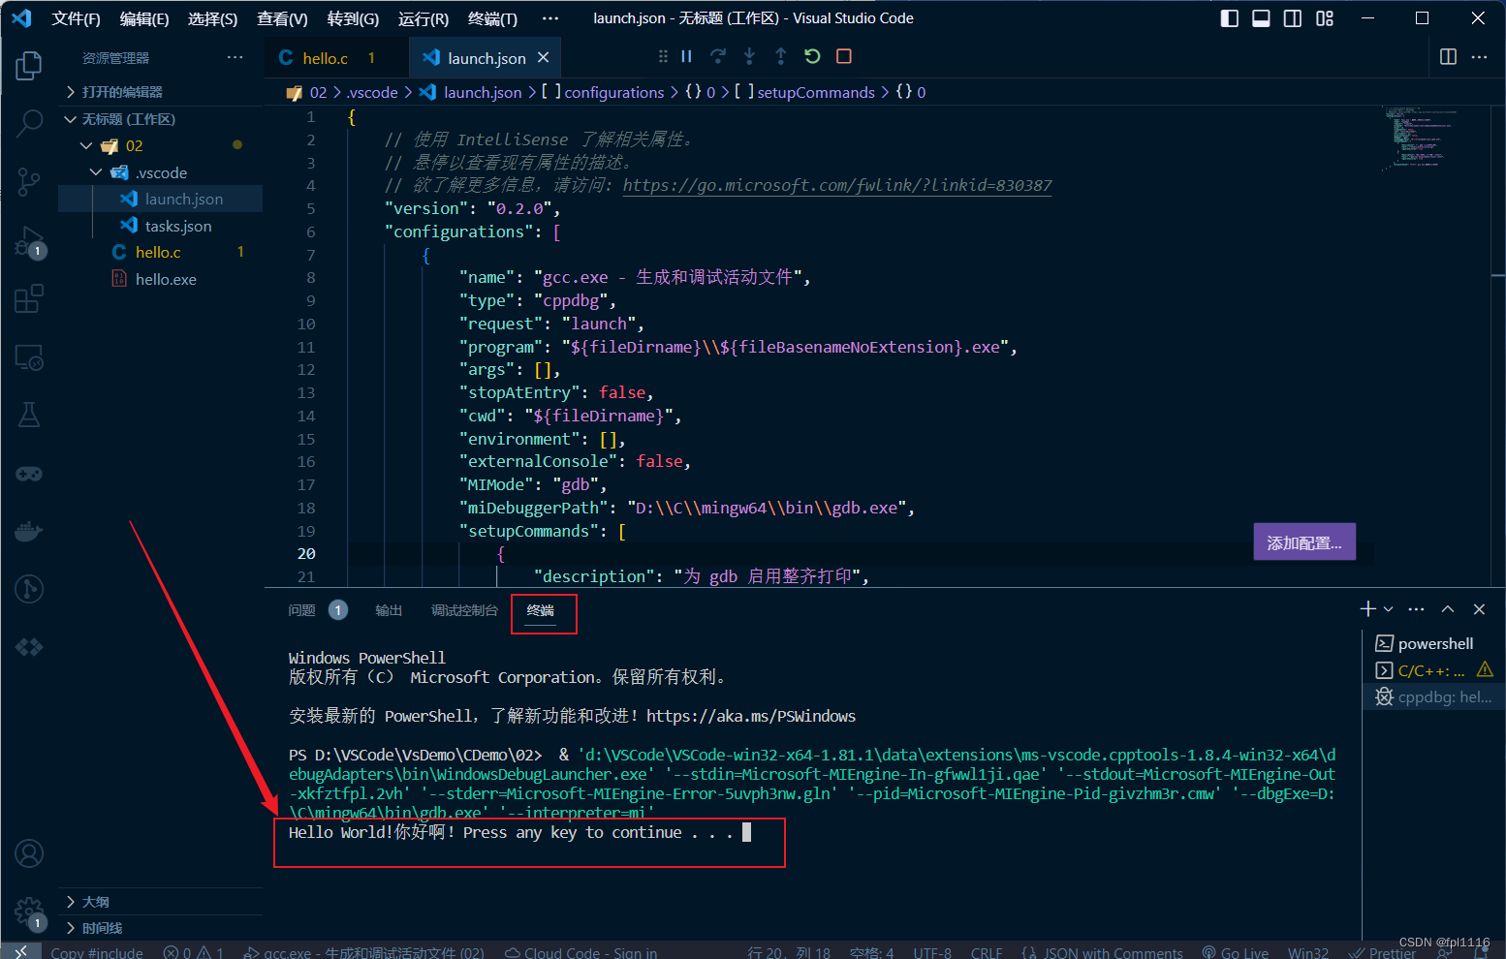Click setupCommands in the breadcrumb
1506x959 pixels.
pyautogui.click(x=815, y=92)
